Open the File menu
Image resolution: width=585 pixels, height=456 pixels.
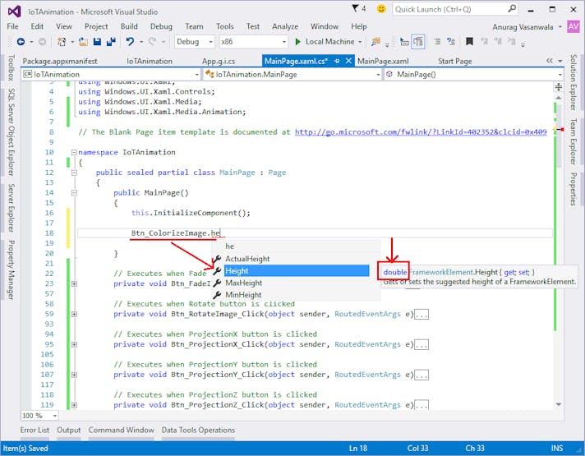click(12, 26)
